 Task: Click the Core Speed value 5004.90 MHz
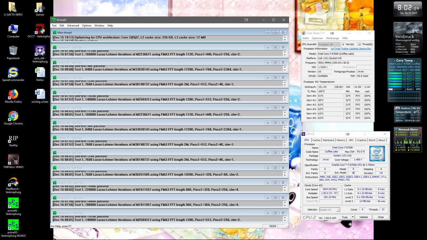pyautogui.click(x=329, y=189)
